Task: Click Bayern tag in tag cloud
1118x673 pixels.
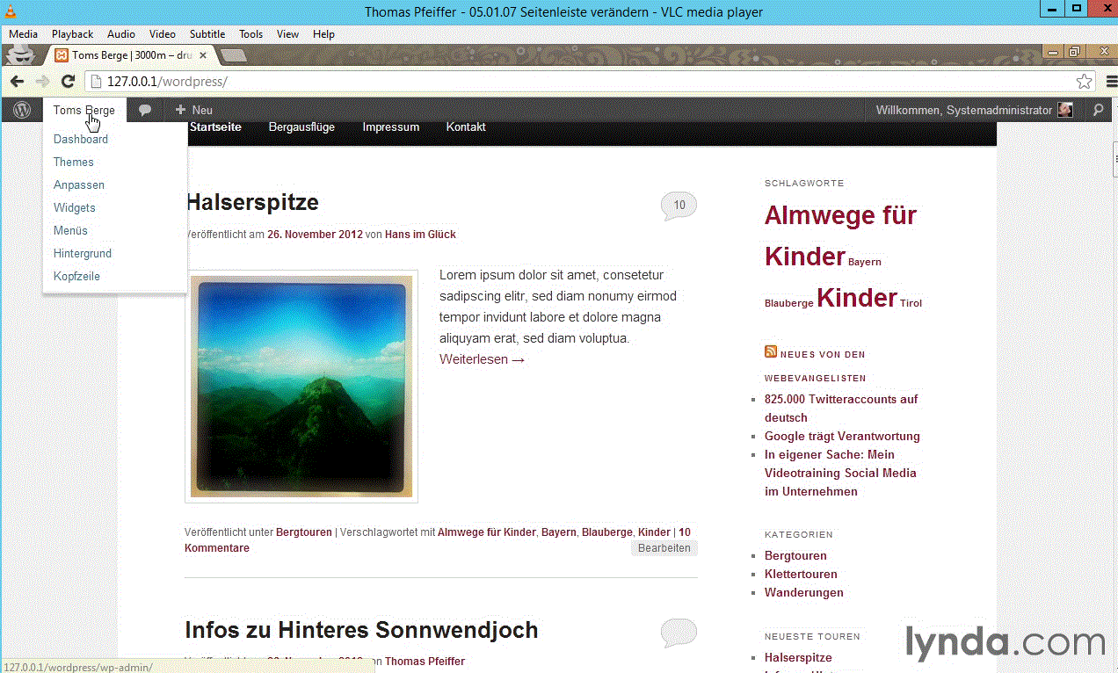Action: coord(865,262)
